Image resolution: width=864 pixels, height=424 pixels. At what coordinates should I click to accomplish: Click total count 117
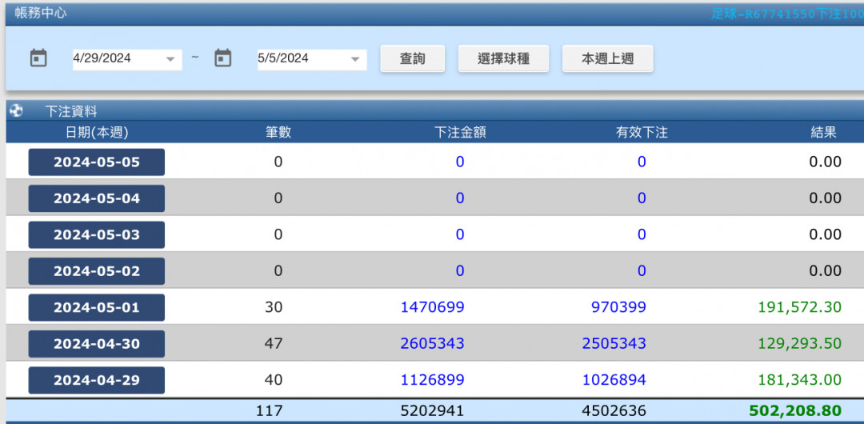tap(269, 410)
